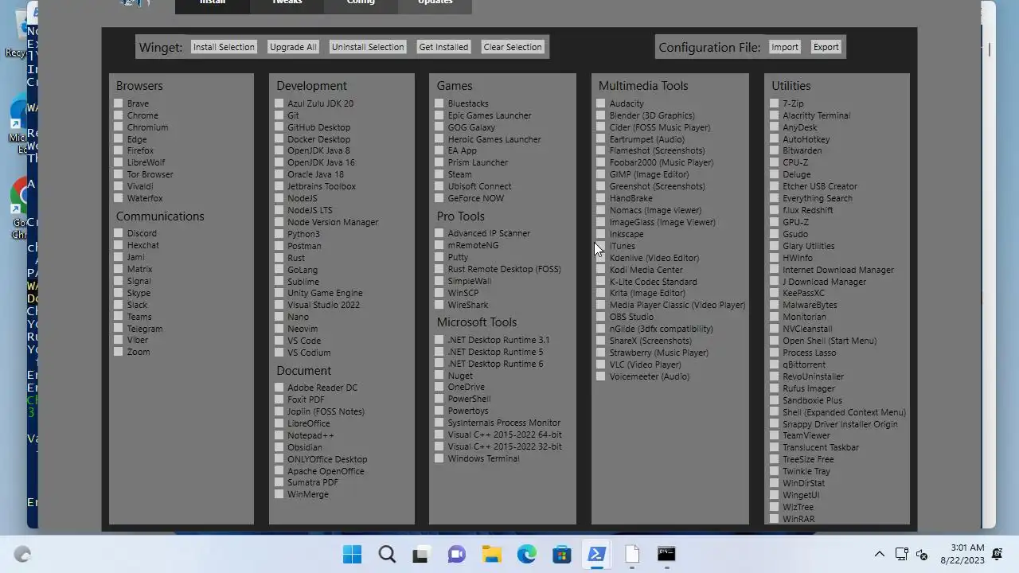
Task: Switch to the Install tab
Action: [x=213, y=3]
